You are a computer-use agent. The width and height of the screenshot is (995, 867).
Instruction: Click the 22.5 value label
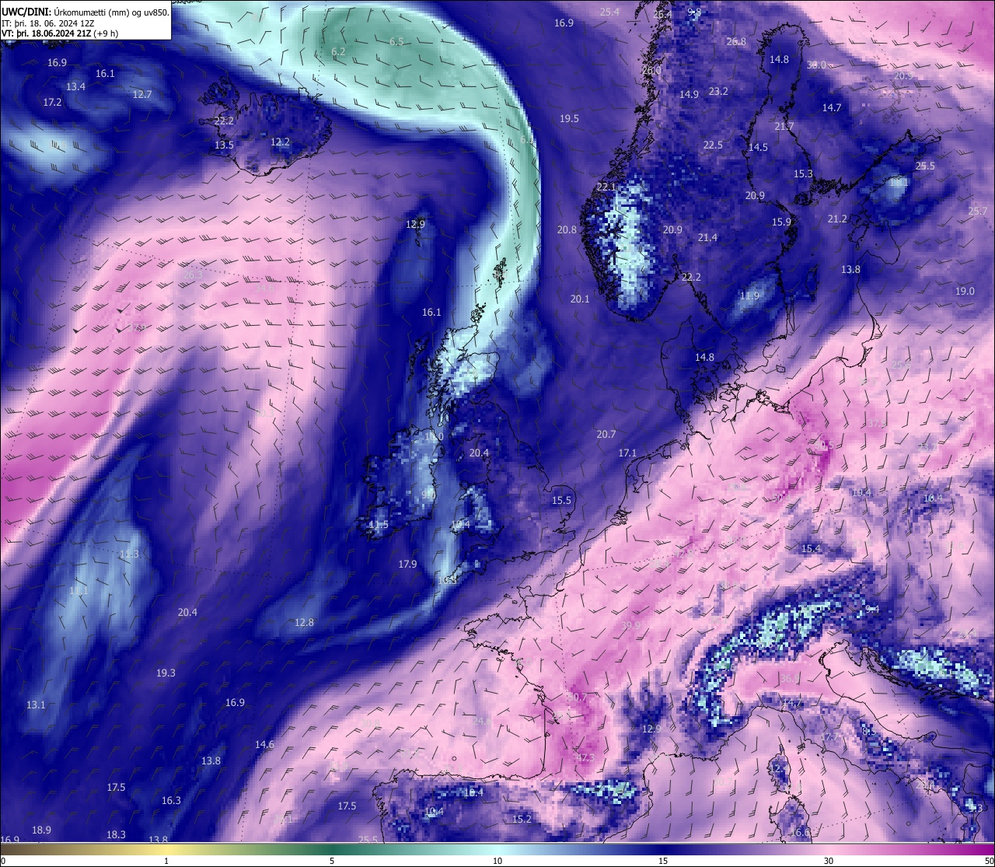(713, 145)
